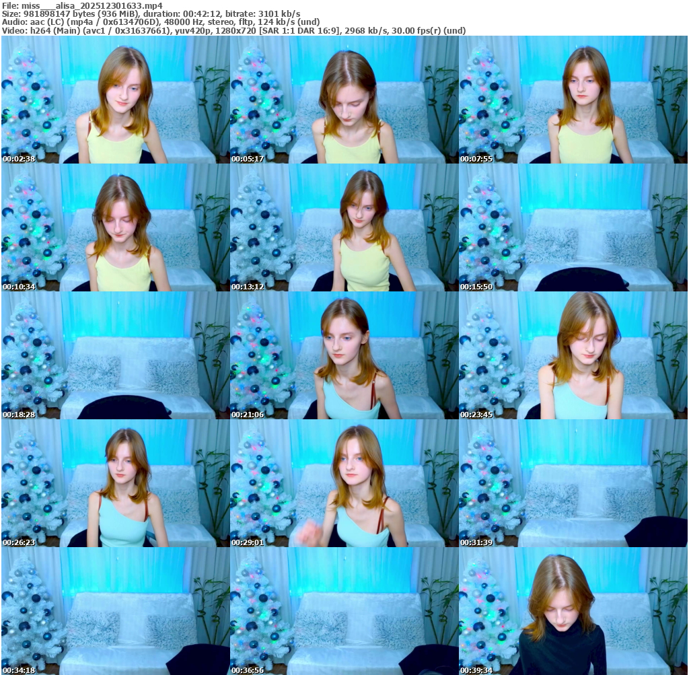The height and width of the screenshot is (675, 689).
Task: Click the Audio codec info line
Action: click(161, 22)
